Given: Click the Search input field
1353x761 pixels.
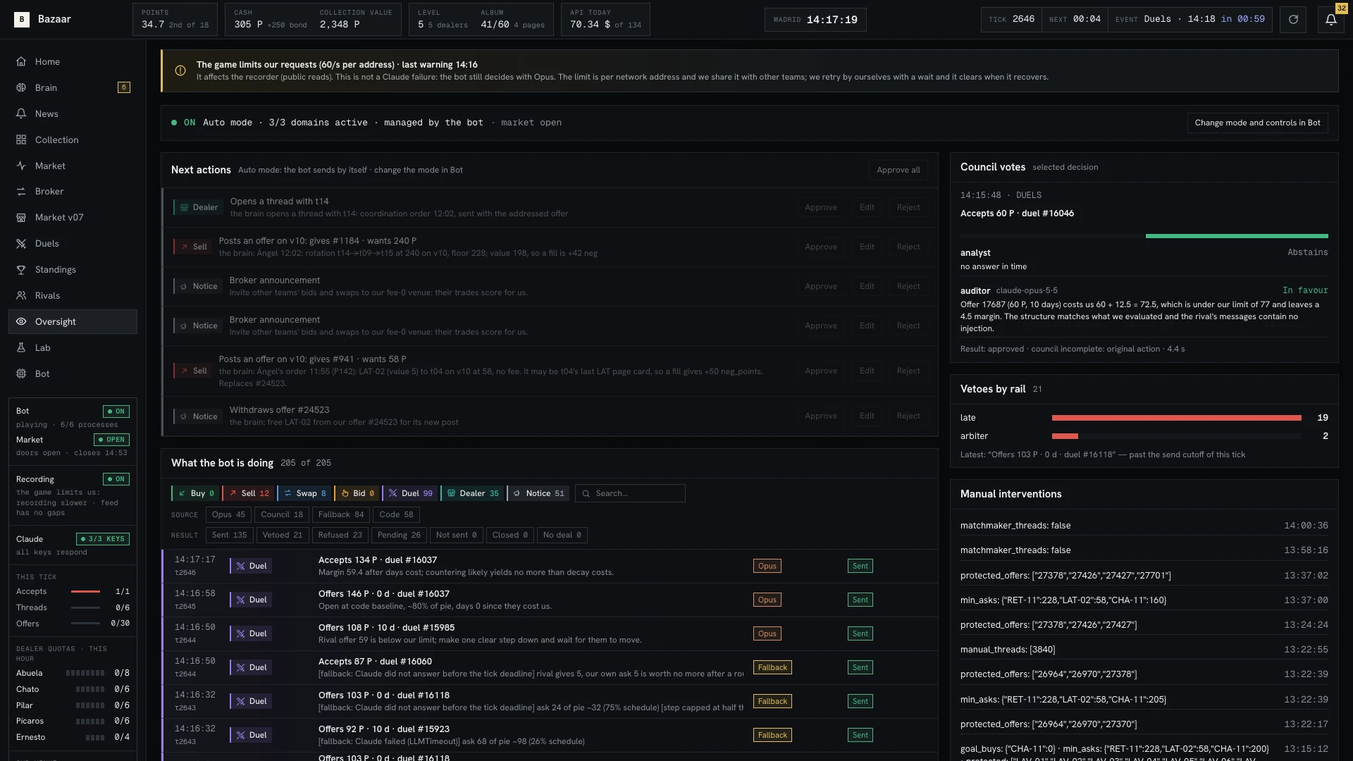Looking at the screenshot, I should tap(630, 493).
